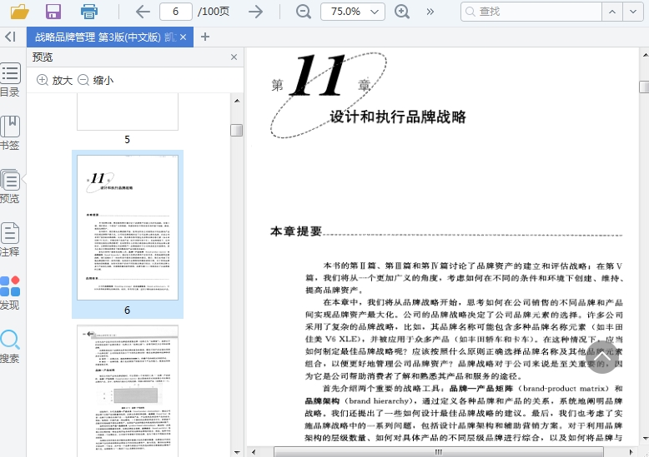Click 放大 to enlarge thumbnails
Image resolution: width=649 pixels, height=457 pixels.
tap(54, 80)
